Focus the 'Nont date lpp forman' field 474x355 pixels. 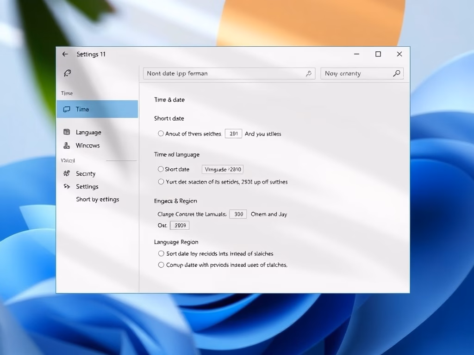[x=229, y=73]
